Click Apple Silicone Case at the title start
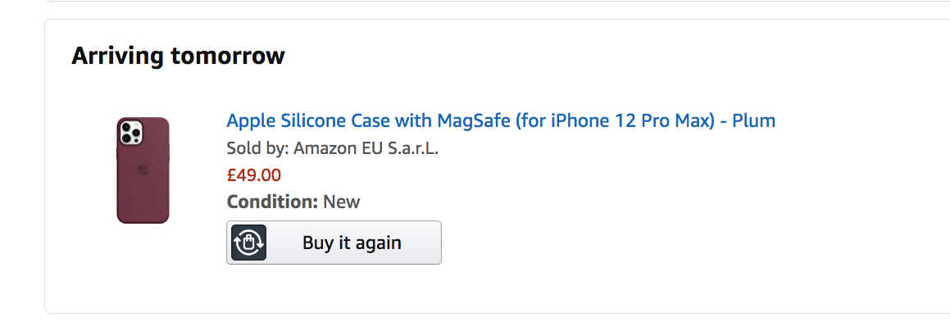The width and height of the screenshot is (950, 322). click(x=308, y=120)
